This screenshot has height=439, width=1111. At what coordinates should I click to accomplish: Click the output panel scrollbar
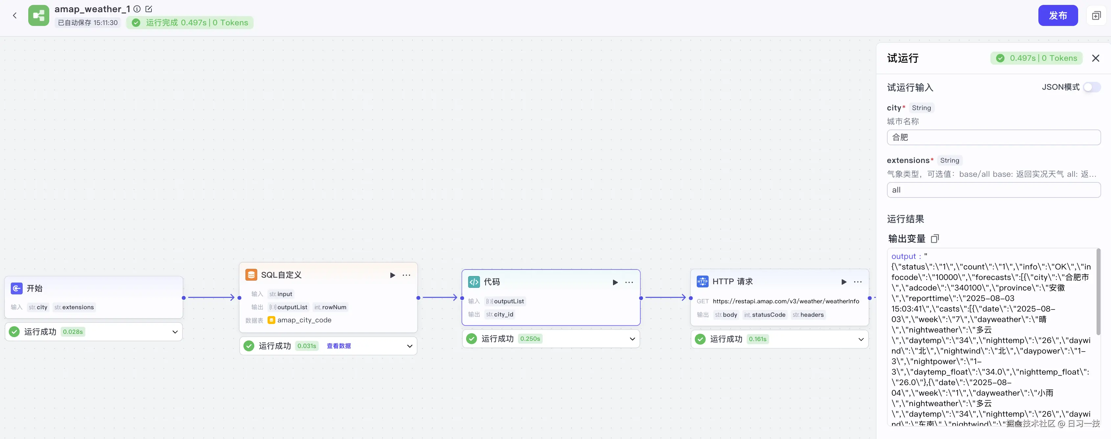coord(1098,291)
